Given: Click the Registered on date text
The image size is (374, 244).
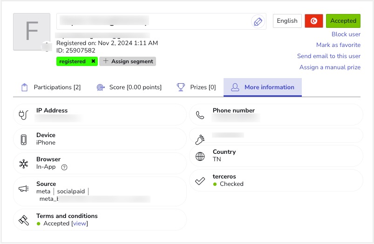Looking at the screenshot, I should click(107, 43).
